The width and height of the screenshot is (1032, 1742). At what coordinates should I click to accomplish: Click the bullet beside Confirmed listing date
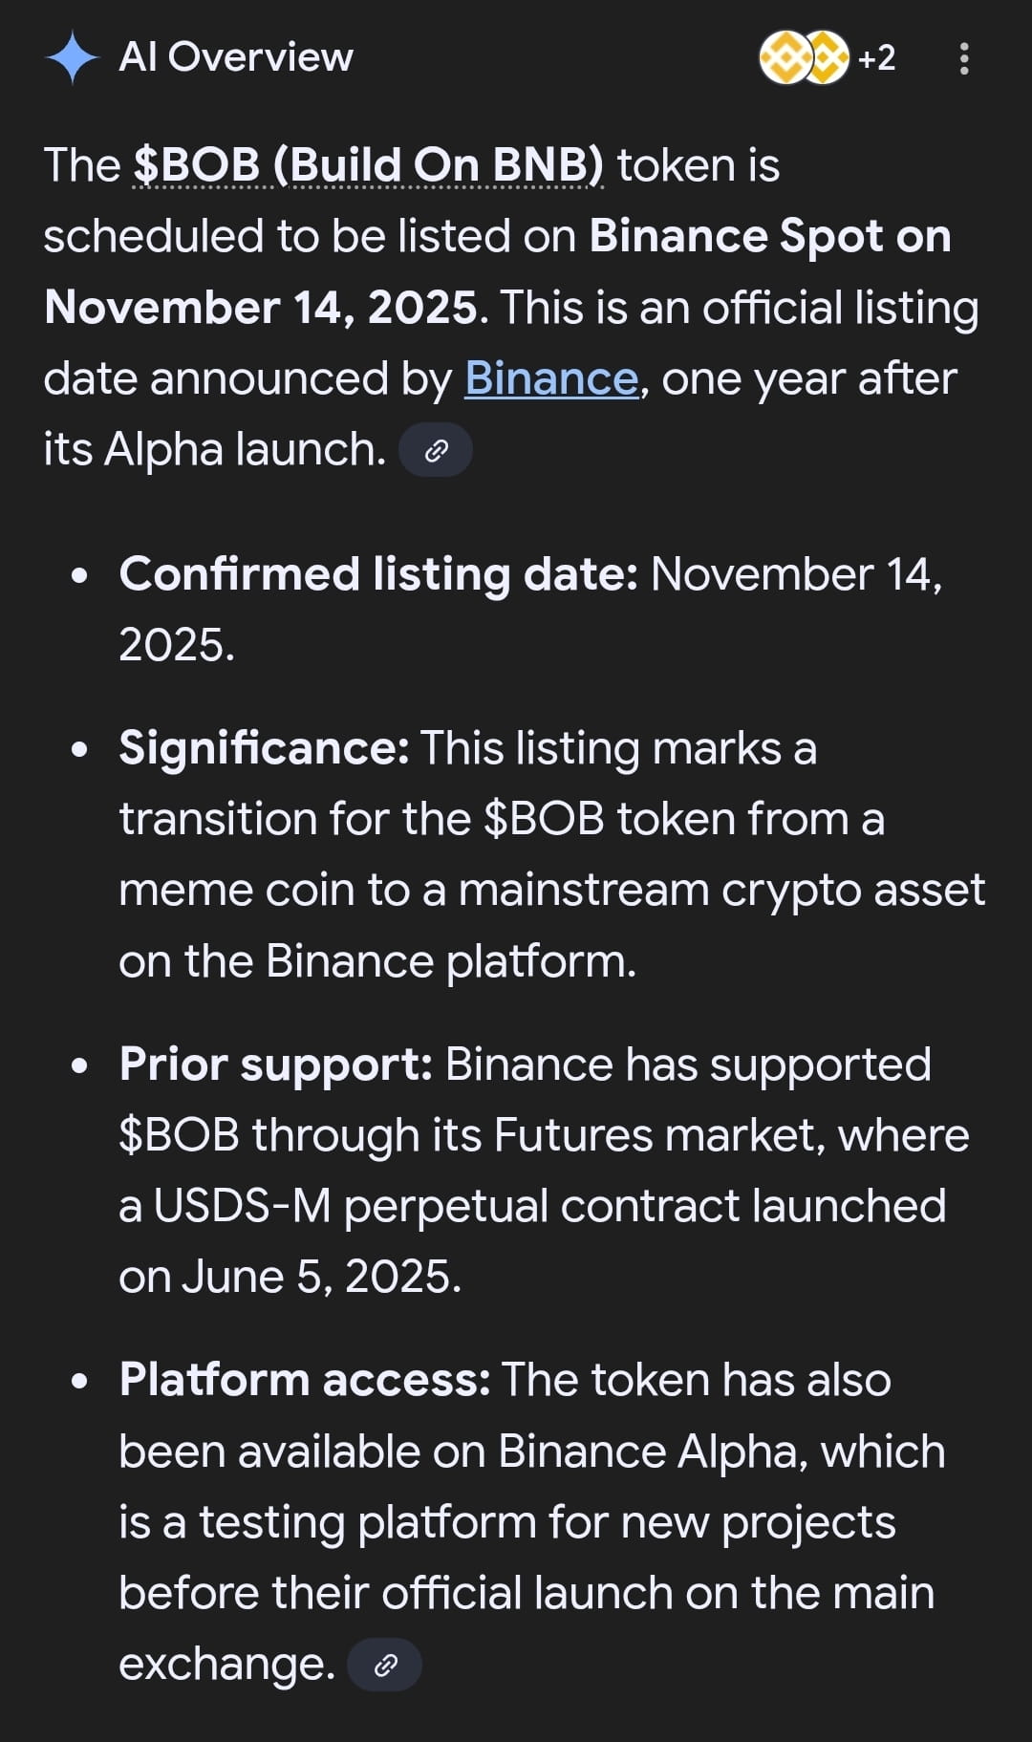[x=80, y=576]
